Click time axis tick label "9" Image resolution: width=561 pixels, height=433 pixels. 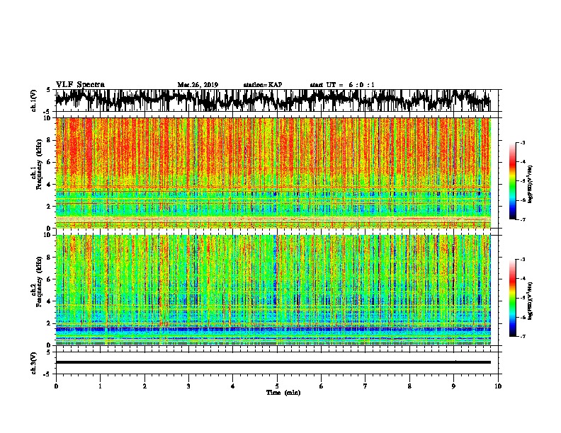(453, 386)
